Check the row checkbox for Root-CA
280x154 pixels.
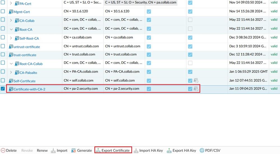(3, 28)
